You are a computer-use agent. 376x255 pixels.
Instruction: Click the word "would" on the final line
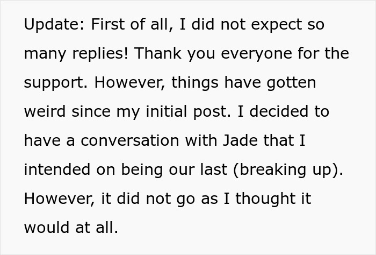(45, 228)
